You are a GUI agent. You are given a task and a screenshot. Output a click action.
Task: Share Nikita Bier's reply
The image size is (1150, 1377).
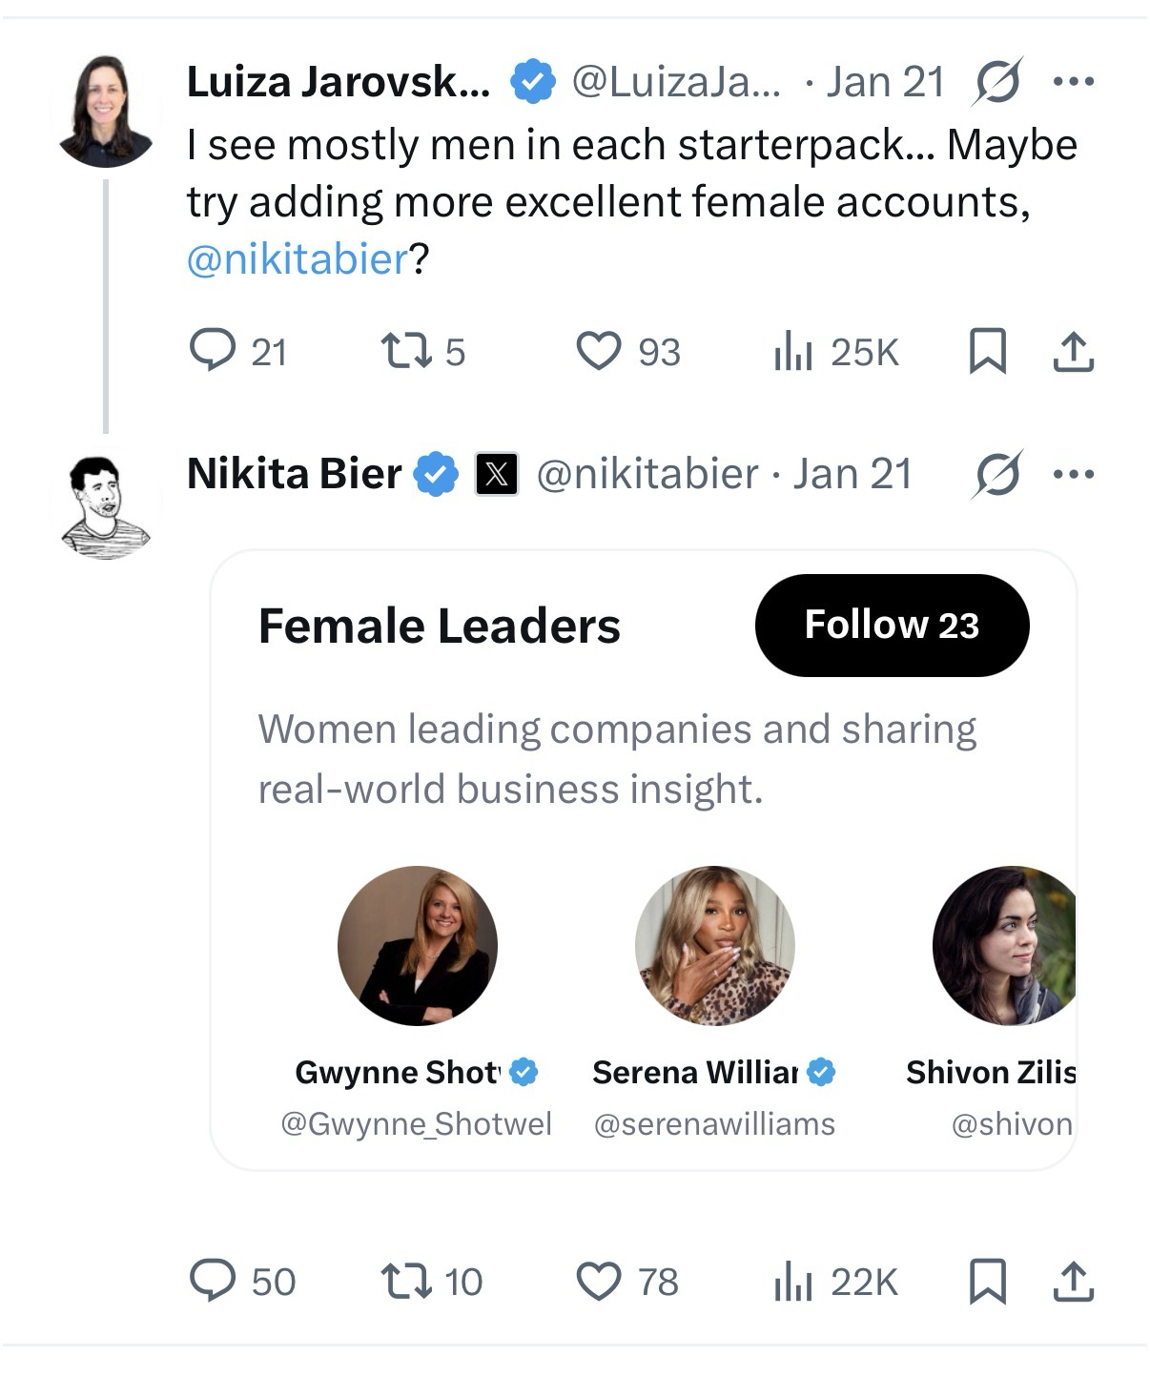[x=1073, y=1281]
